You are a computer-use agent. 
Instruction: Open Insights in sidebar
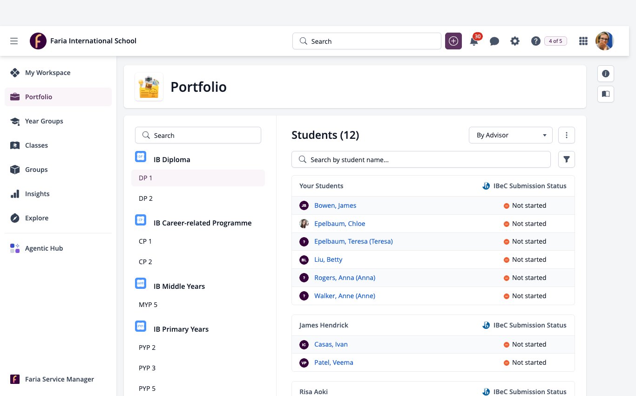pos(58,194)
